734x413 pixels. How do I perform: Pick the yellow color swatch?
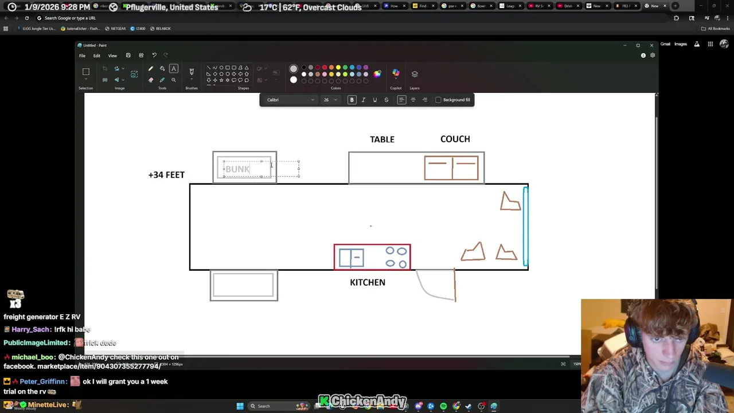(x=338, y=68)
